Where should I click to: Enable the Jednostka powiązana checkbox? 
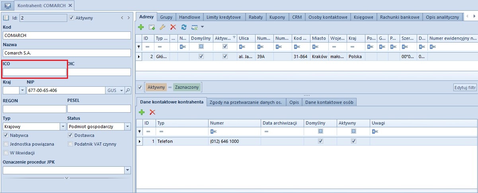(6, 144)
